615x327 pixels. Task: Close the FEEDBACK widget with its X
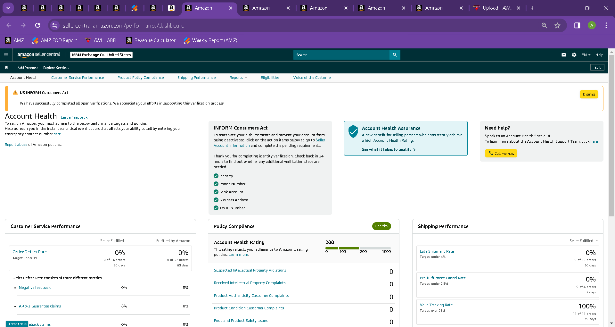[x=25, y=324]
